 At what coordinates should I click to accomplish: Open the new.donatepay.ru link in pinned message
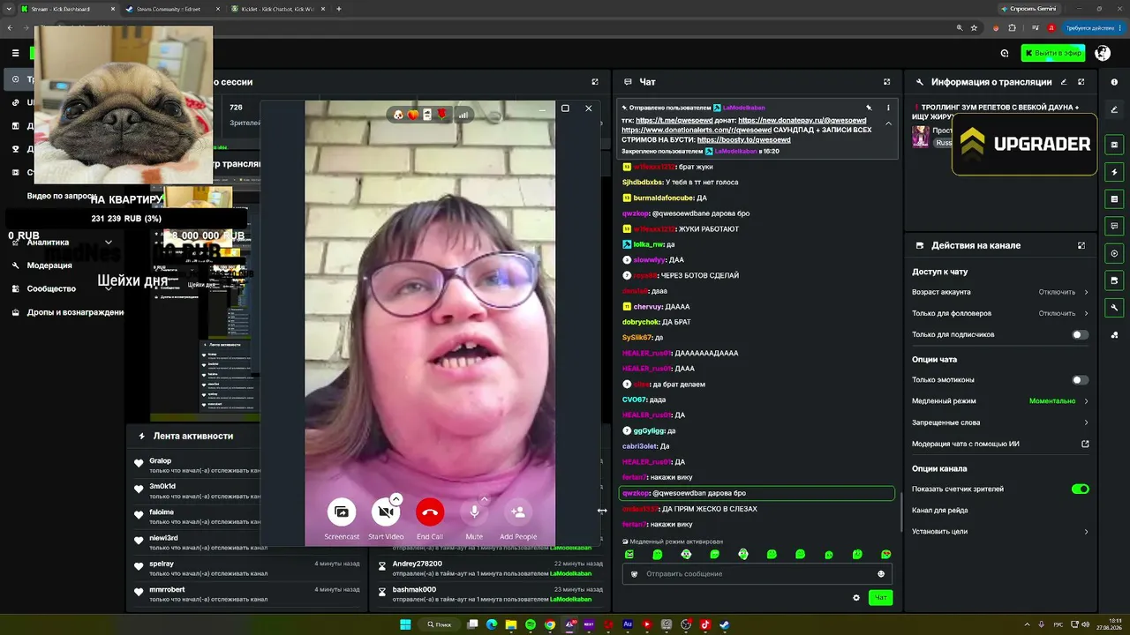(x=802, y=120)
